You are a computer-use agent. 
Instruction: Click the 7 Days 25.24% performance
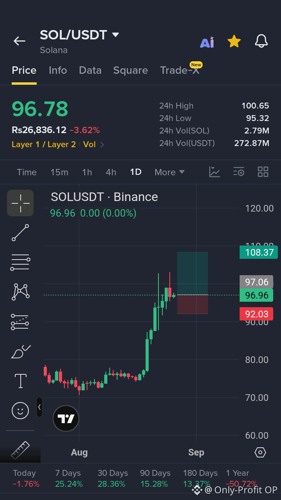coord(69,479)
